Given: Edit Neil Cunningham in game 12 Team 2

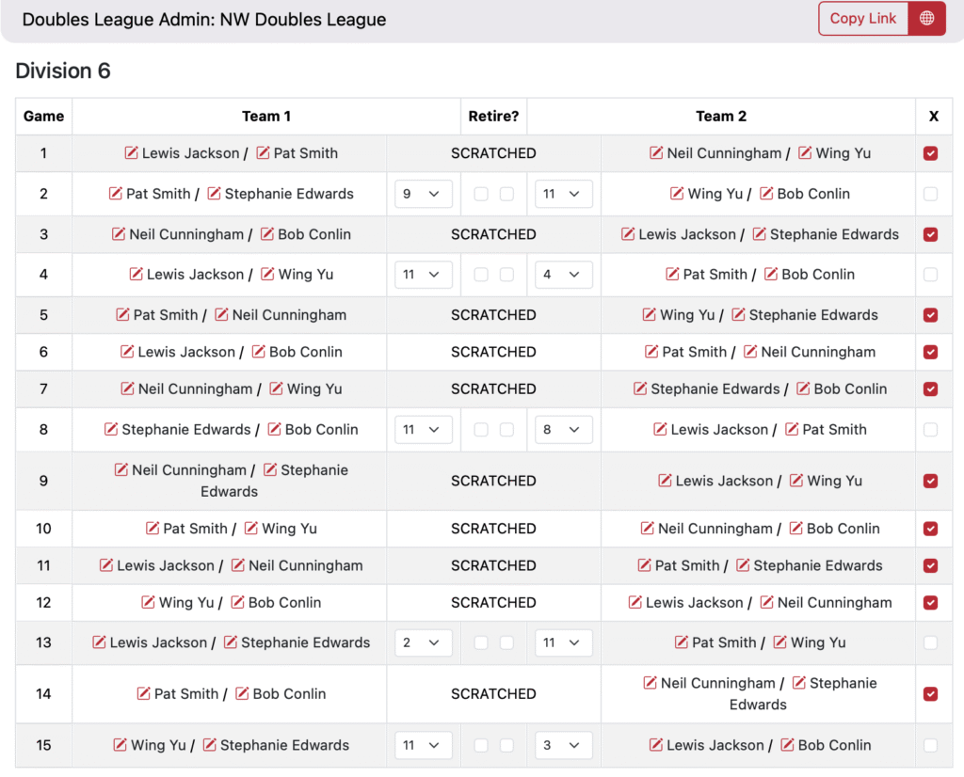Looking at the screenshot, I should (766, 602).
